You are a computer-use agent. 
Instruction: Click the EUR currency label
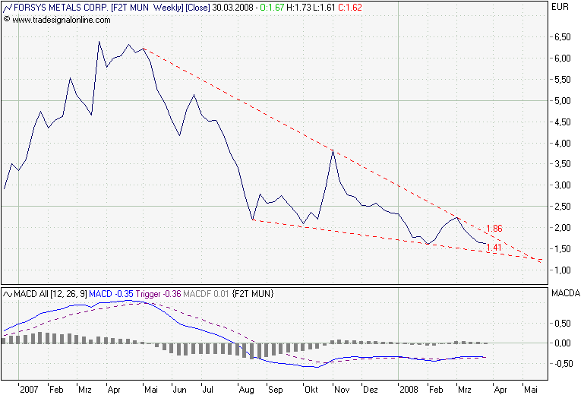pos(560,7)
